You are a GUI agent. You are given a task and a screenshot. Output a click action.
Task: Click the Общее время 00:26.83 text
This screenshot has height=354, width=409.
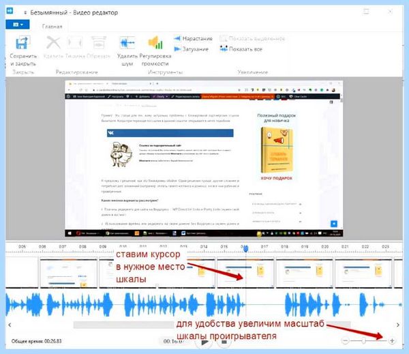tap(37, 341)
